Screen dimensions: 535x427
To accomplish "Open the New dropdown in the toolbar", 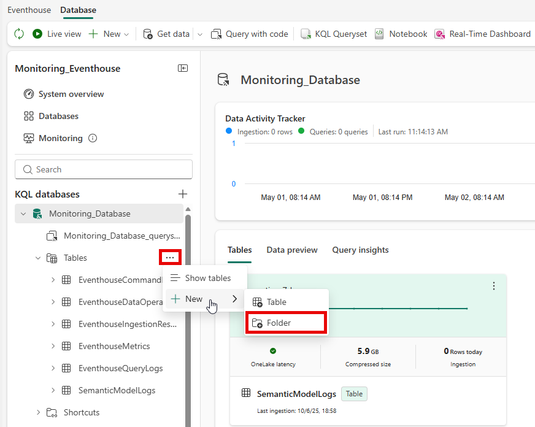I will (109, 34).
